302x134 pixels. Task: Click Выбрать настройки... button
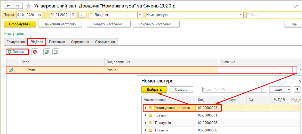(109, 24)
